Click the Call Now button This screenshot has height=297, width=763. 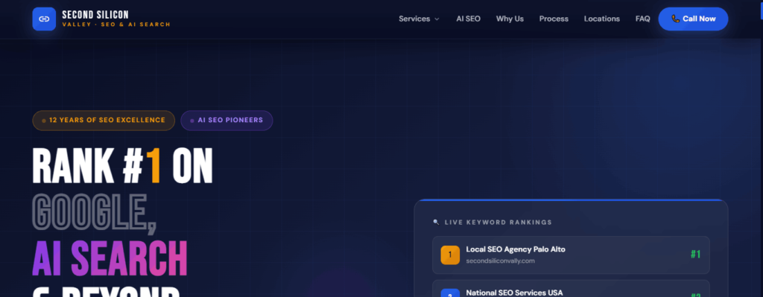coord(694,19)
